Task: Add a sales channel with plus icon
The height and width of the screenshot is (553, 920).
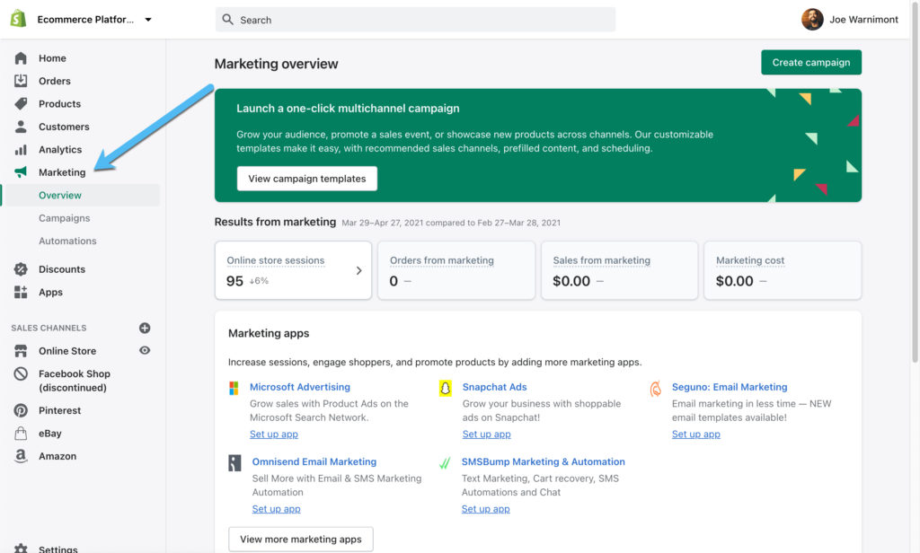Action: click(x=145, y=328)
